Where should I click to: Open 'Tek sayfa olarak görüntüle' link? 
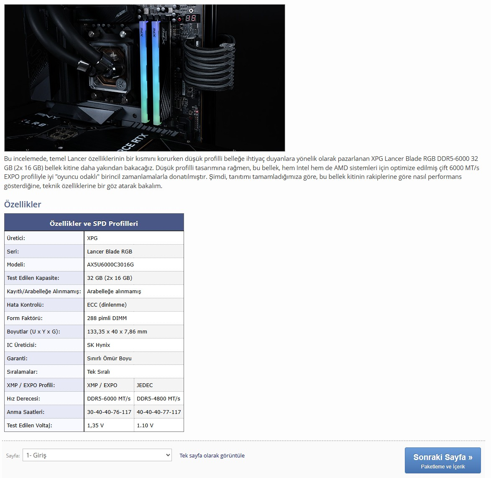pos(212,455)
